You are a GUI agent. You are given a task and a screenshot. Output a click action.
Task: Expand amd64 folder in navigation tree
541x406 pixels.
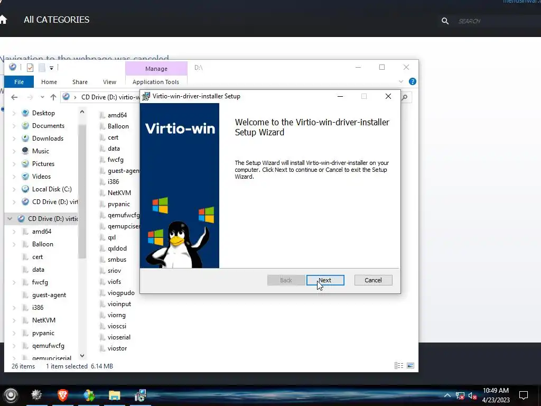coord(14,232)
